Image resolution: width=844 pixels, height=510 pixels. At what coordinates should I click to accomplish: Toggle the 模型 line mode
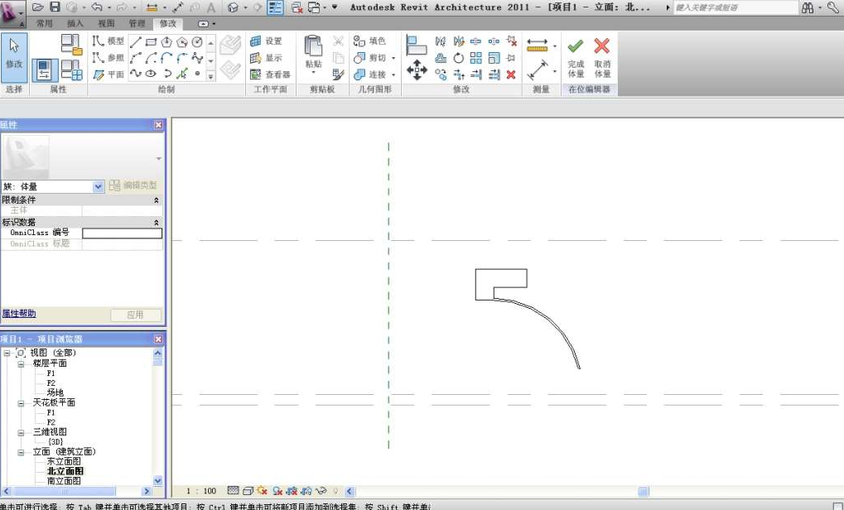109,41
